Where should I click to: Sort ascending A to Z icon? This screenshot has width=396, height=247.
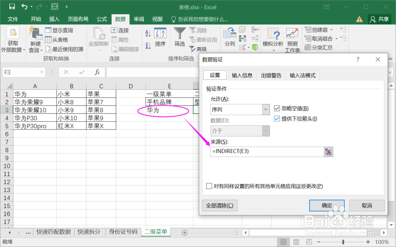point(148,33)
